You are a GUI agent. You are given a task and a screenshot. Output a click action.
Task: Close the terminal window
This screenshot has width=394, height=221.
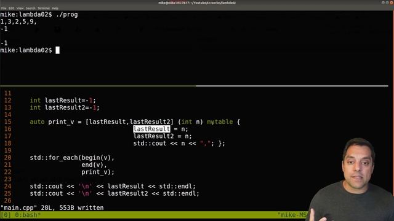392,2
